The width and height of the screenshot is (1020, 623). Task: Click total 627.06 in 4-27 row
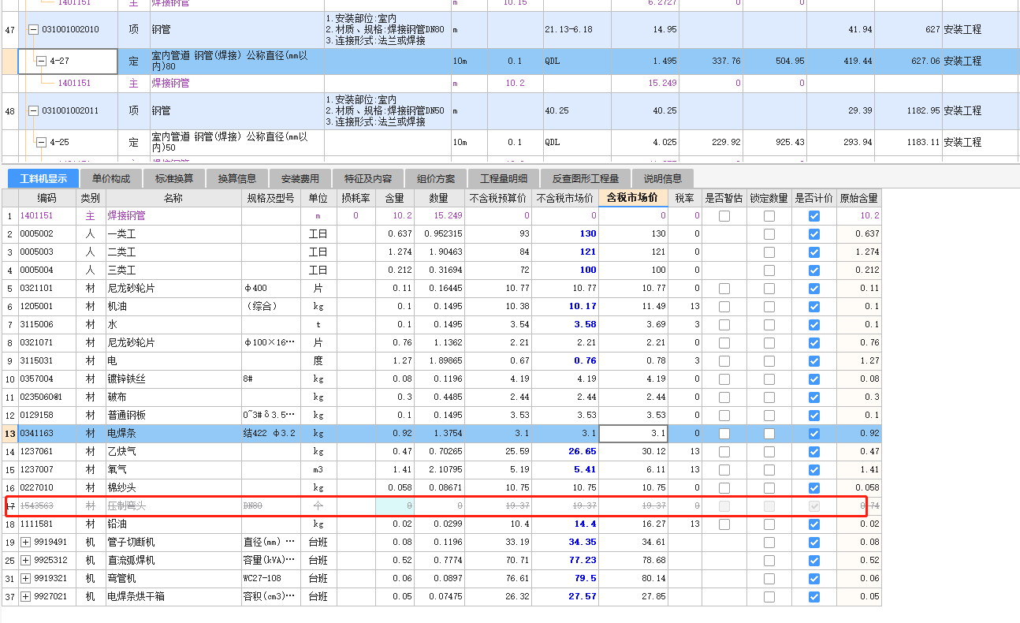tap(924, 61)
